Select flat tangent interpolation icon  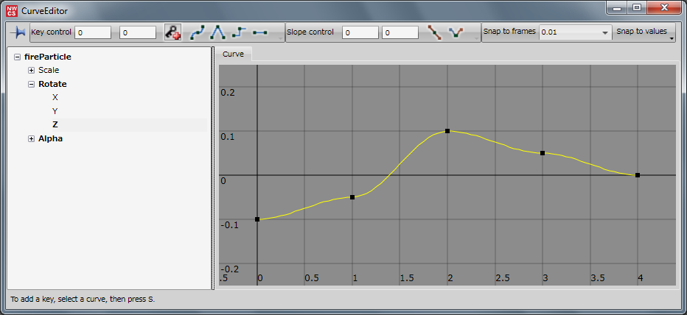(259, 33)
